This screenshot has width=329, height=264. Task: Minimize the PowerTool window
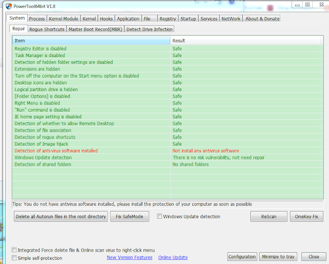click(x=297, y=5)
